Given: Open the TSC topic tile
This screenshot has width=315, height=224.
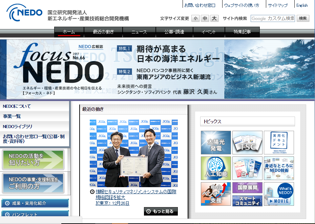Looking at the screenshot, I should [247, 143].
